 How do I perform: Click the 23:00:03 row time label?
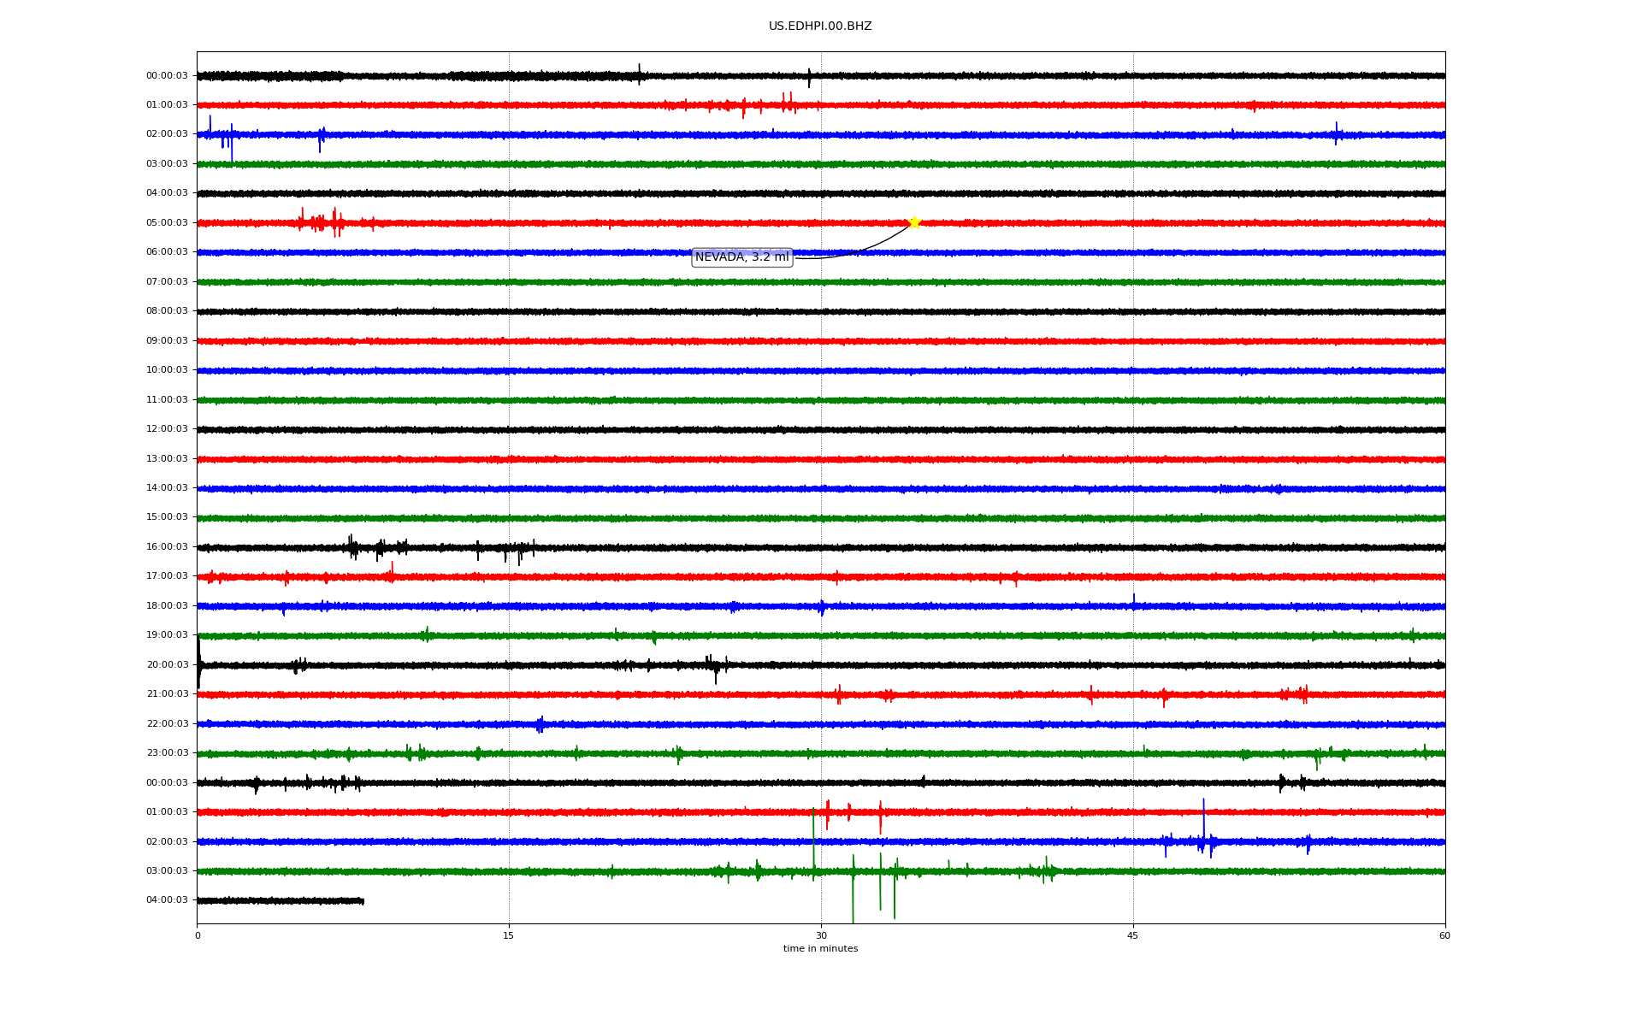pyautogui.click(x=167, y=753)
